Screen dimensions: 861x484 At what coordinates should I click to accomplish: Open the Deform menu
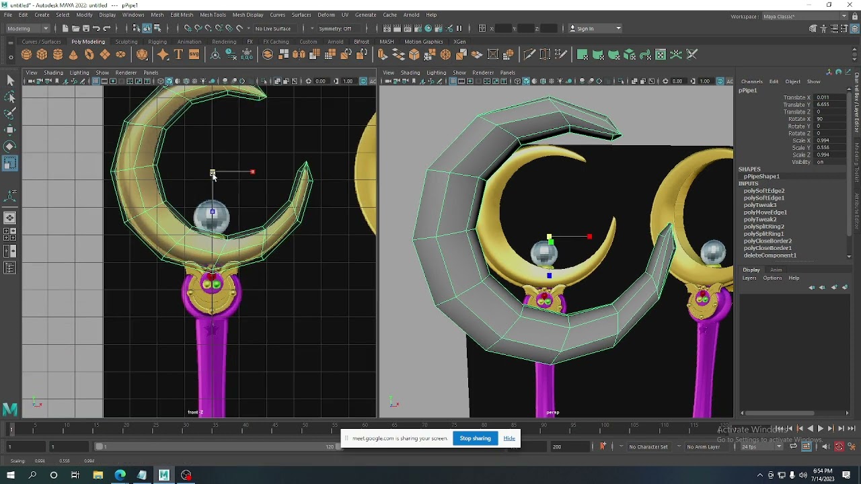[326, 15]
